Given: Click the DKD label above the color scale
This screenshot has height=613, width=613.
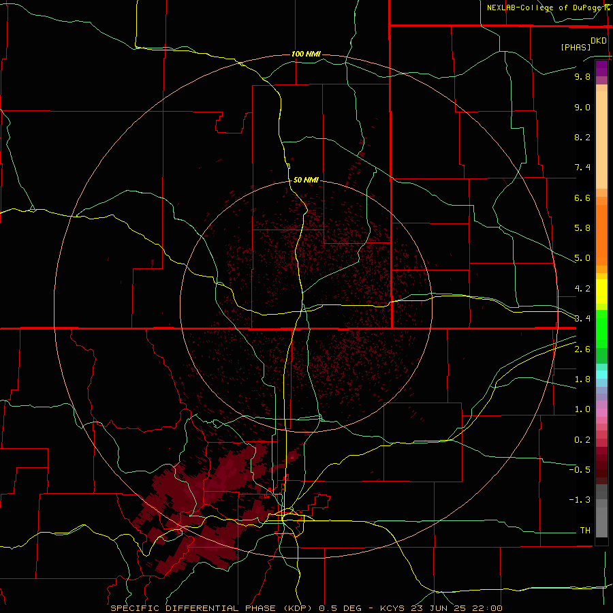Looking at the screenshot, I should click(x=599, y=40).
